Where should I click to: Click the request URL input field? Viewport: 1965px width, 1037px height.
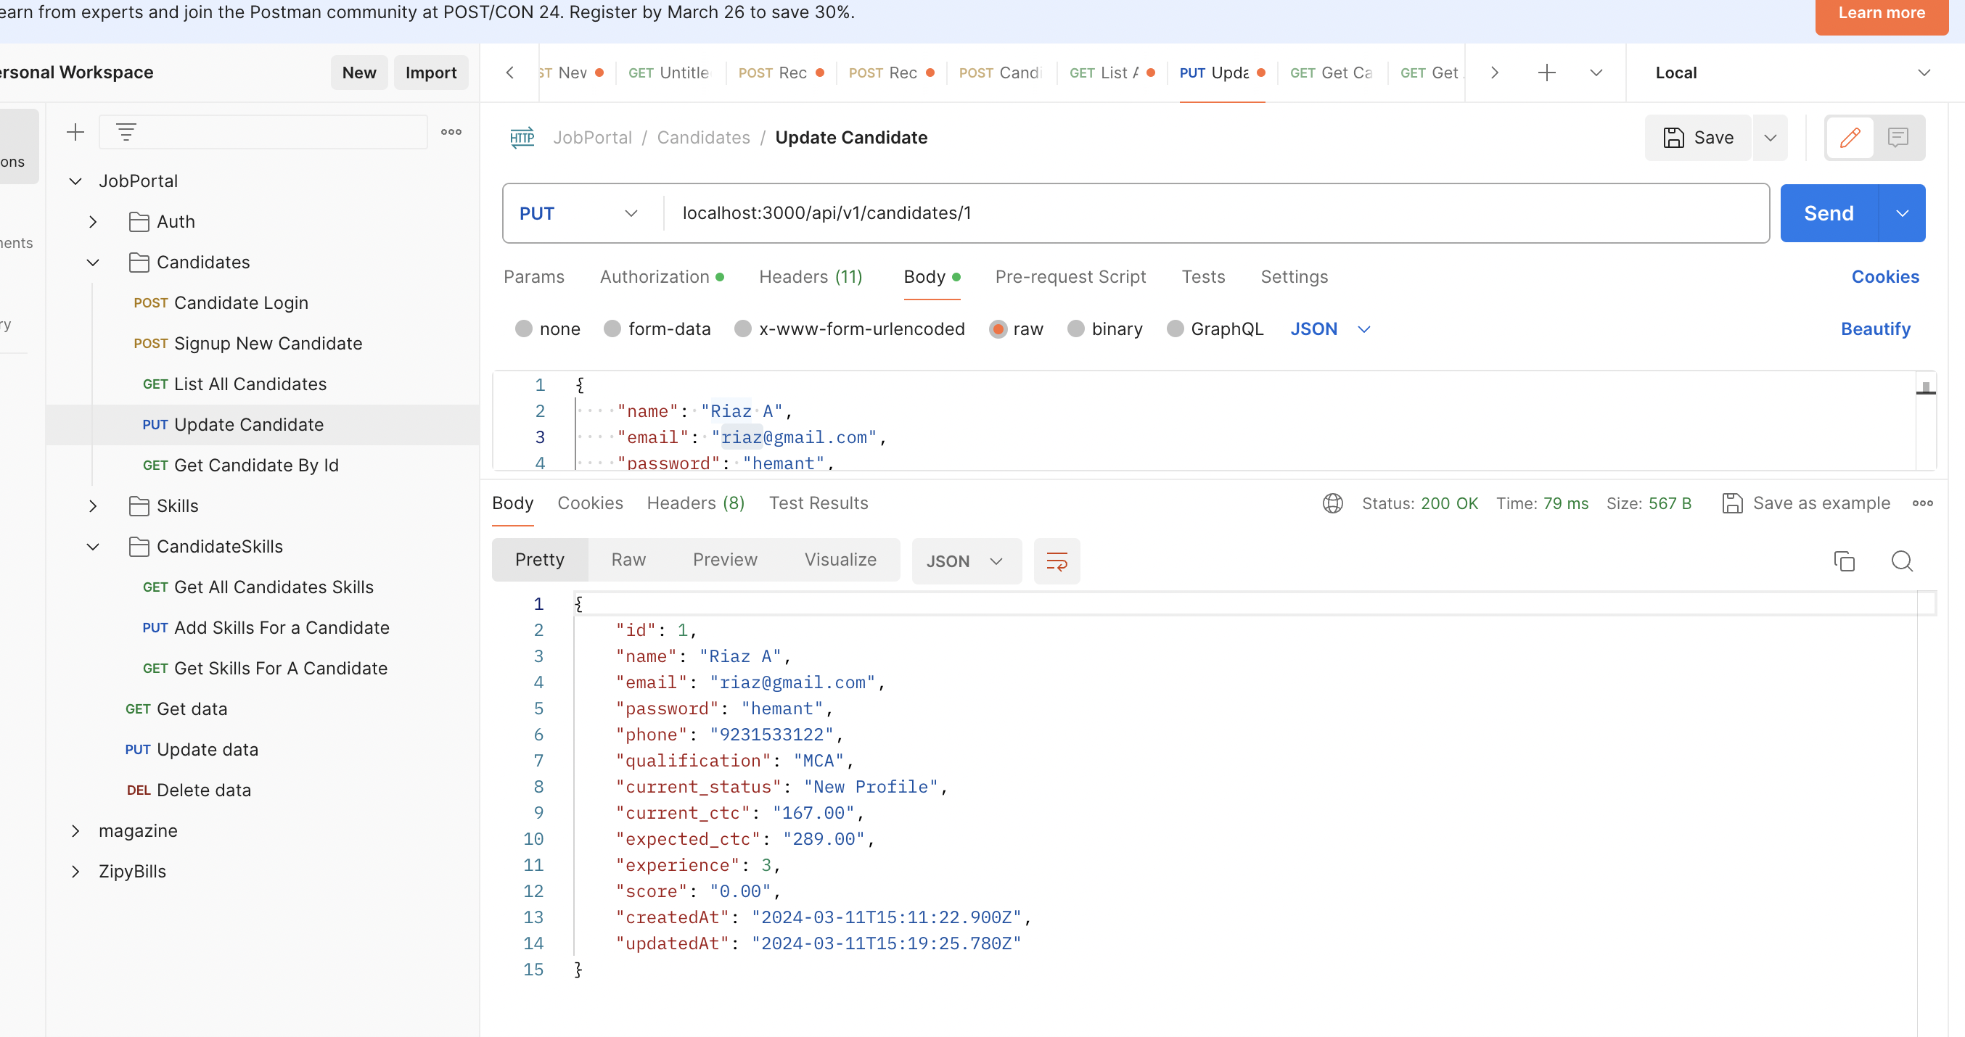click(x=1213, y=213)
